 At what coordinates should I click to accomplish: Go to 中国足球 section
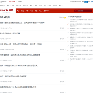point(25,6)
